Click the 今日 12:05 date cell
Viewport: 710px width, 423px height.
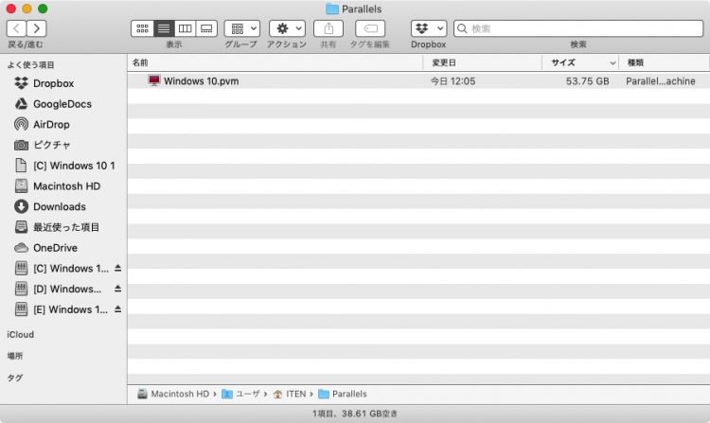tap(453, 81)
